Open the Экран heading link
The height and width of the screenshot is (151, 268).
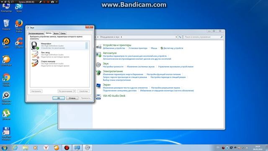pos(107,85)
